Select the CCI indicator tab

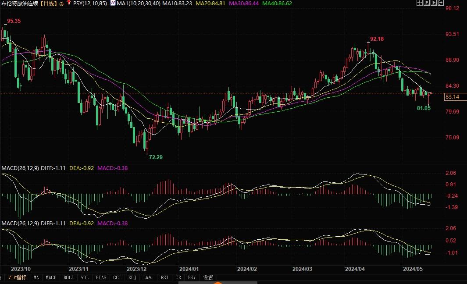coord(117,277)
